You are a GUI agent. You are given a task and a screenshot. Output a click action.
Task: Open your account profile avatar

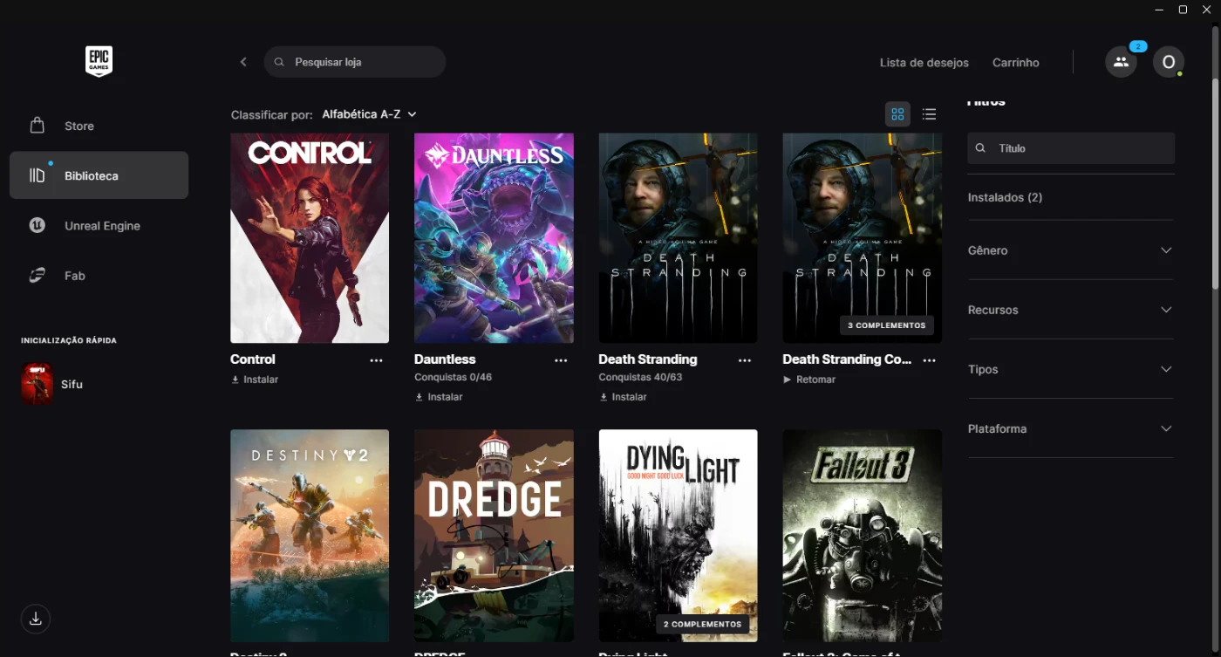pos(1169,62)
